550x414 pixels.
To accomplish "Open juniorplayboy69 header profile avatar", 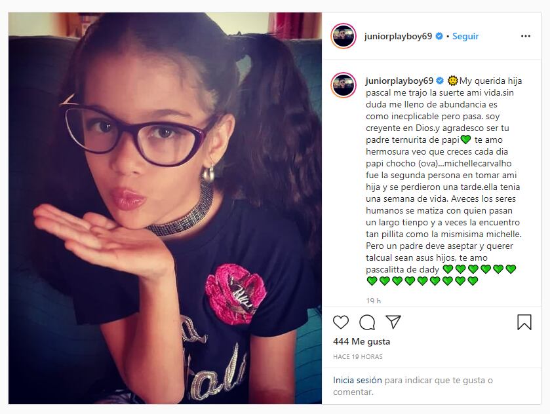I will (x=344, y=36).
